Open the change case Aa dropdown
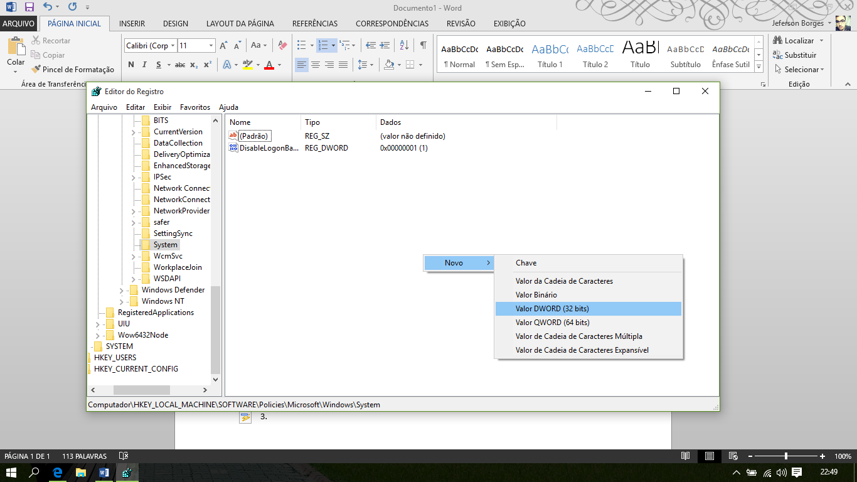Screen dimensions: 857x482 258,45
